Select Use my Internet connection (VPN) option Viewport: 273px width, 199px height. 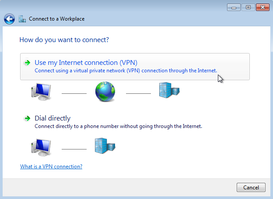pyautogui.click(x=135, y=67)
